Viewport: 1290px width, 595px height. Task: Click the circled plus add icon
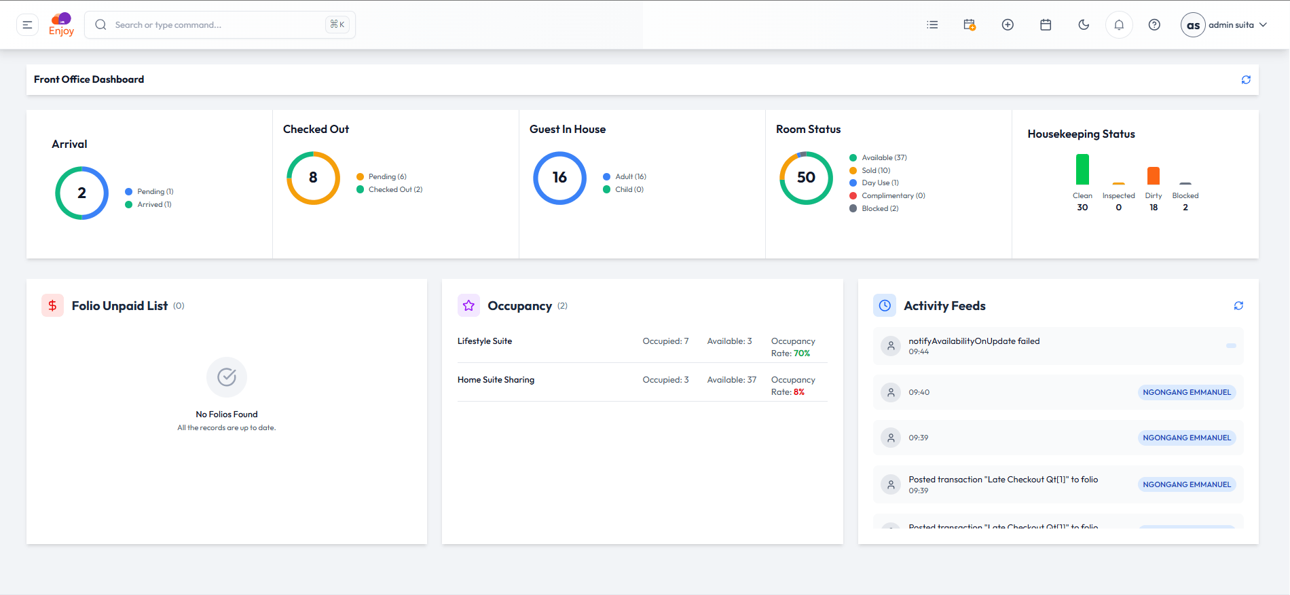[x=1008, y=25]
